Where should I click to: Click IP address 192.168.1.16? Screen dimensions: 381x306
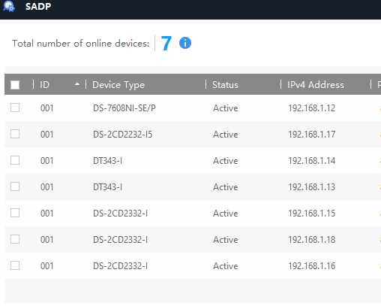(311, 266)
